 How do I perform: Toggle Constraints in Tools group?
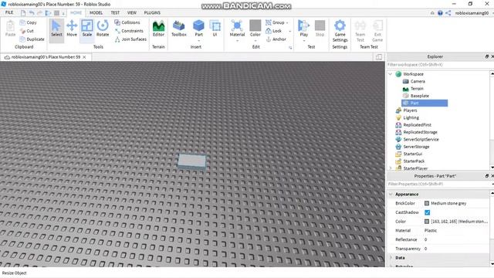click(129, 31)
